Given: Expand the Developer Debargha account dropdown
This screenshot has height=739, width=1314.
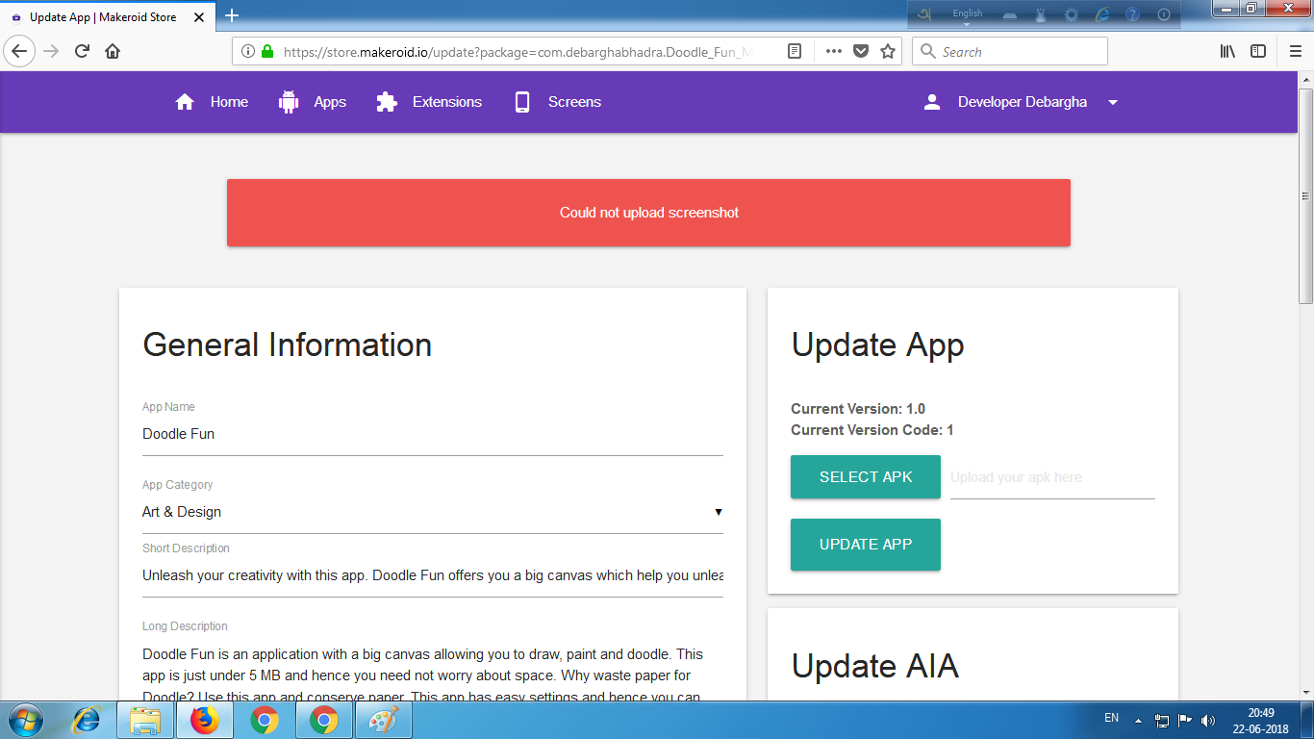Looking at the screenshot, I should pos(1113,103).
